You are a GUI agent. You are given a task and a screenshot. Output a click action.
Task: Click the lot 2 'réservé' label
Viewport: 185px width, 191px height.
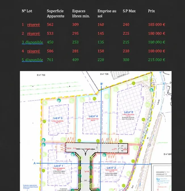point(33,33)
